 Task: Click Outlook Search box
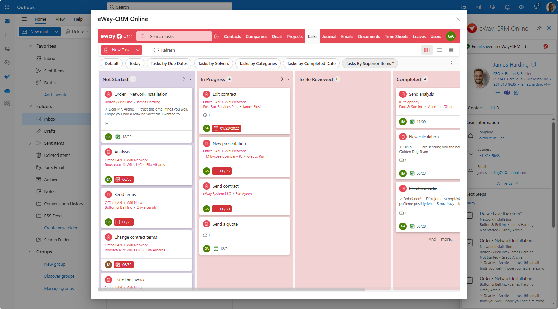click(170, 7)
